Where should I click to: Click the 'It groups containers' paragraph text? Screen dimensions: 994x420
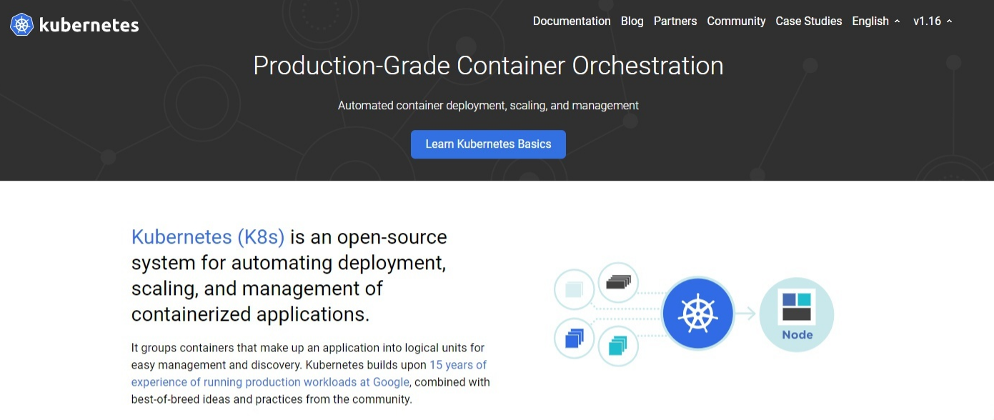click(311, 374)
